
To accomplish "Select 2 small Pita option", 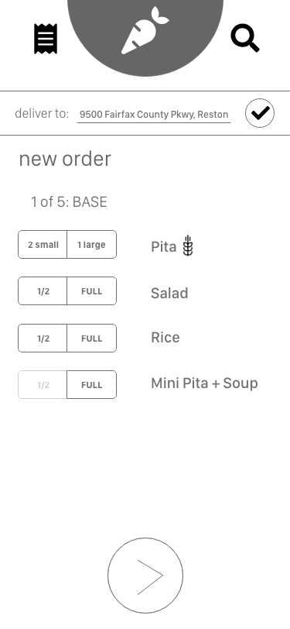I will (x=43, y=244).
